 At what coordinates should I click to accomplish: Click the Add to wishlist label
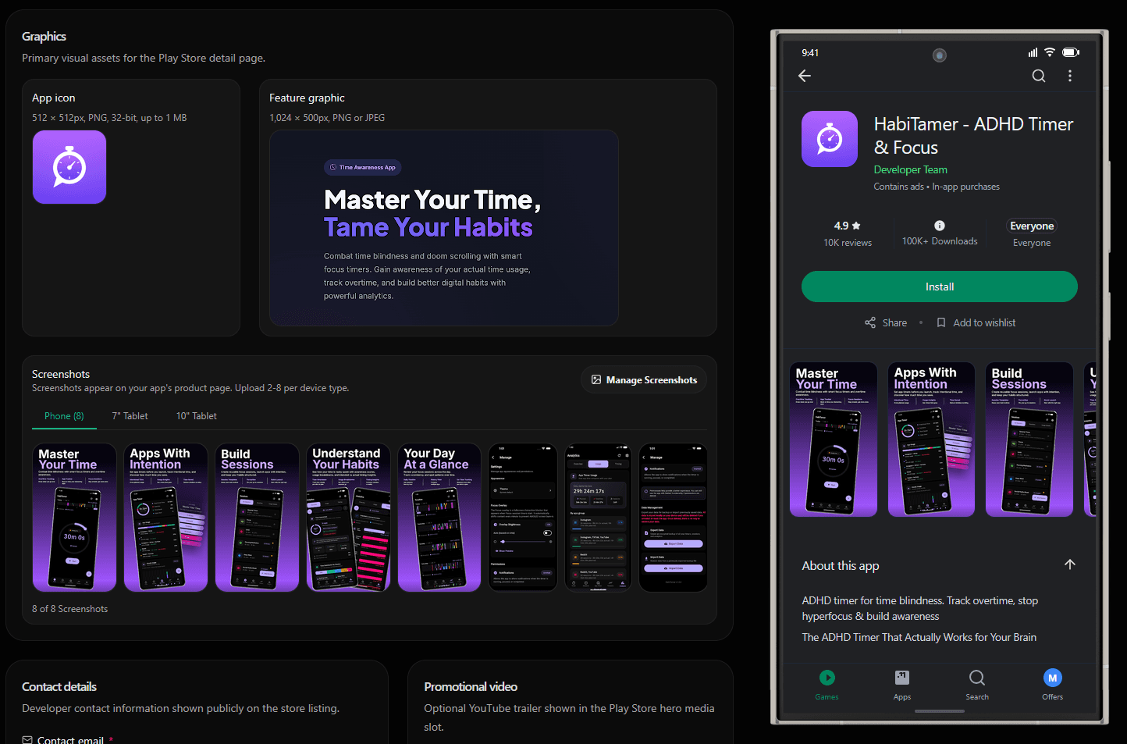point(985,322)
